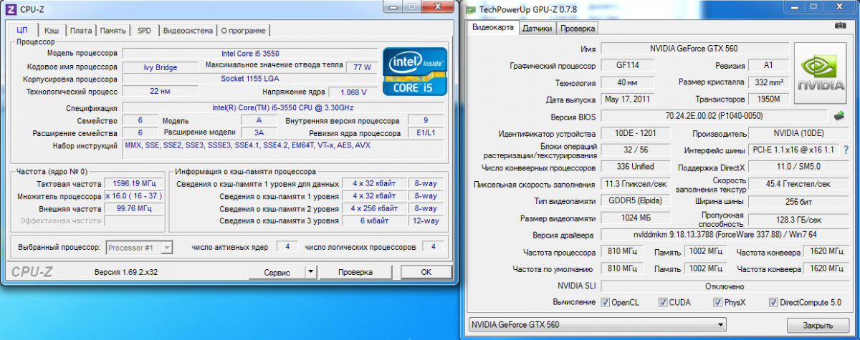Click the 1024 МБ memory size field
This screenshot has width=860, height=340.
(x=636, y=218)
